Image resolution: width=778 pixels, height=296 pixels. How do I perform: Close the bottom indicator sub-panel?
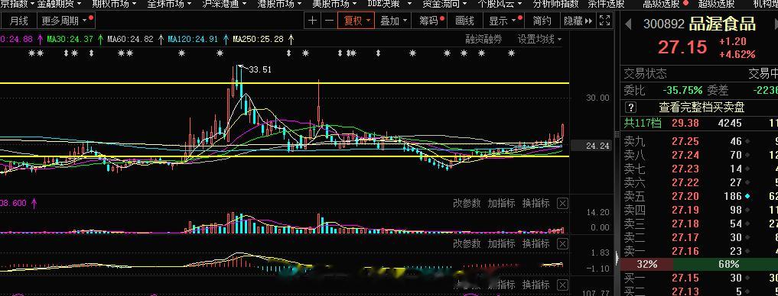point(562,285)
